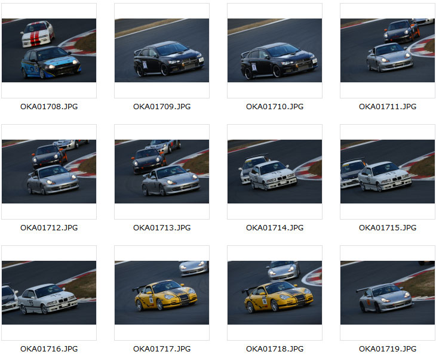Select the file name OKA01713.JPG
The image size is (436, 364).
tap(162, 228)
